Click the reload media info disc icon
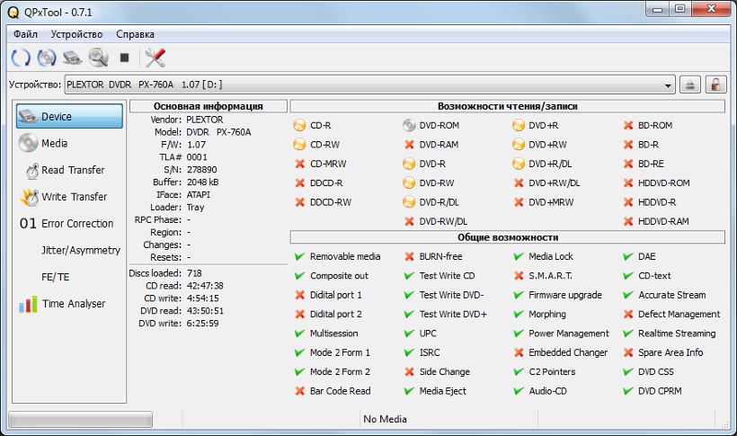The height and width of the screenshot is (436, 737). coord(47,58)
